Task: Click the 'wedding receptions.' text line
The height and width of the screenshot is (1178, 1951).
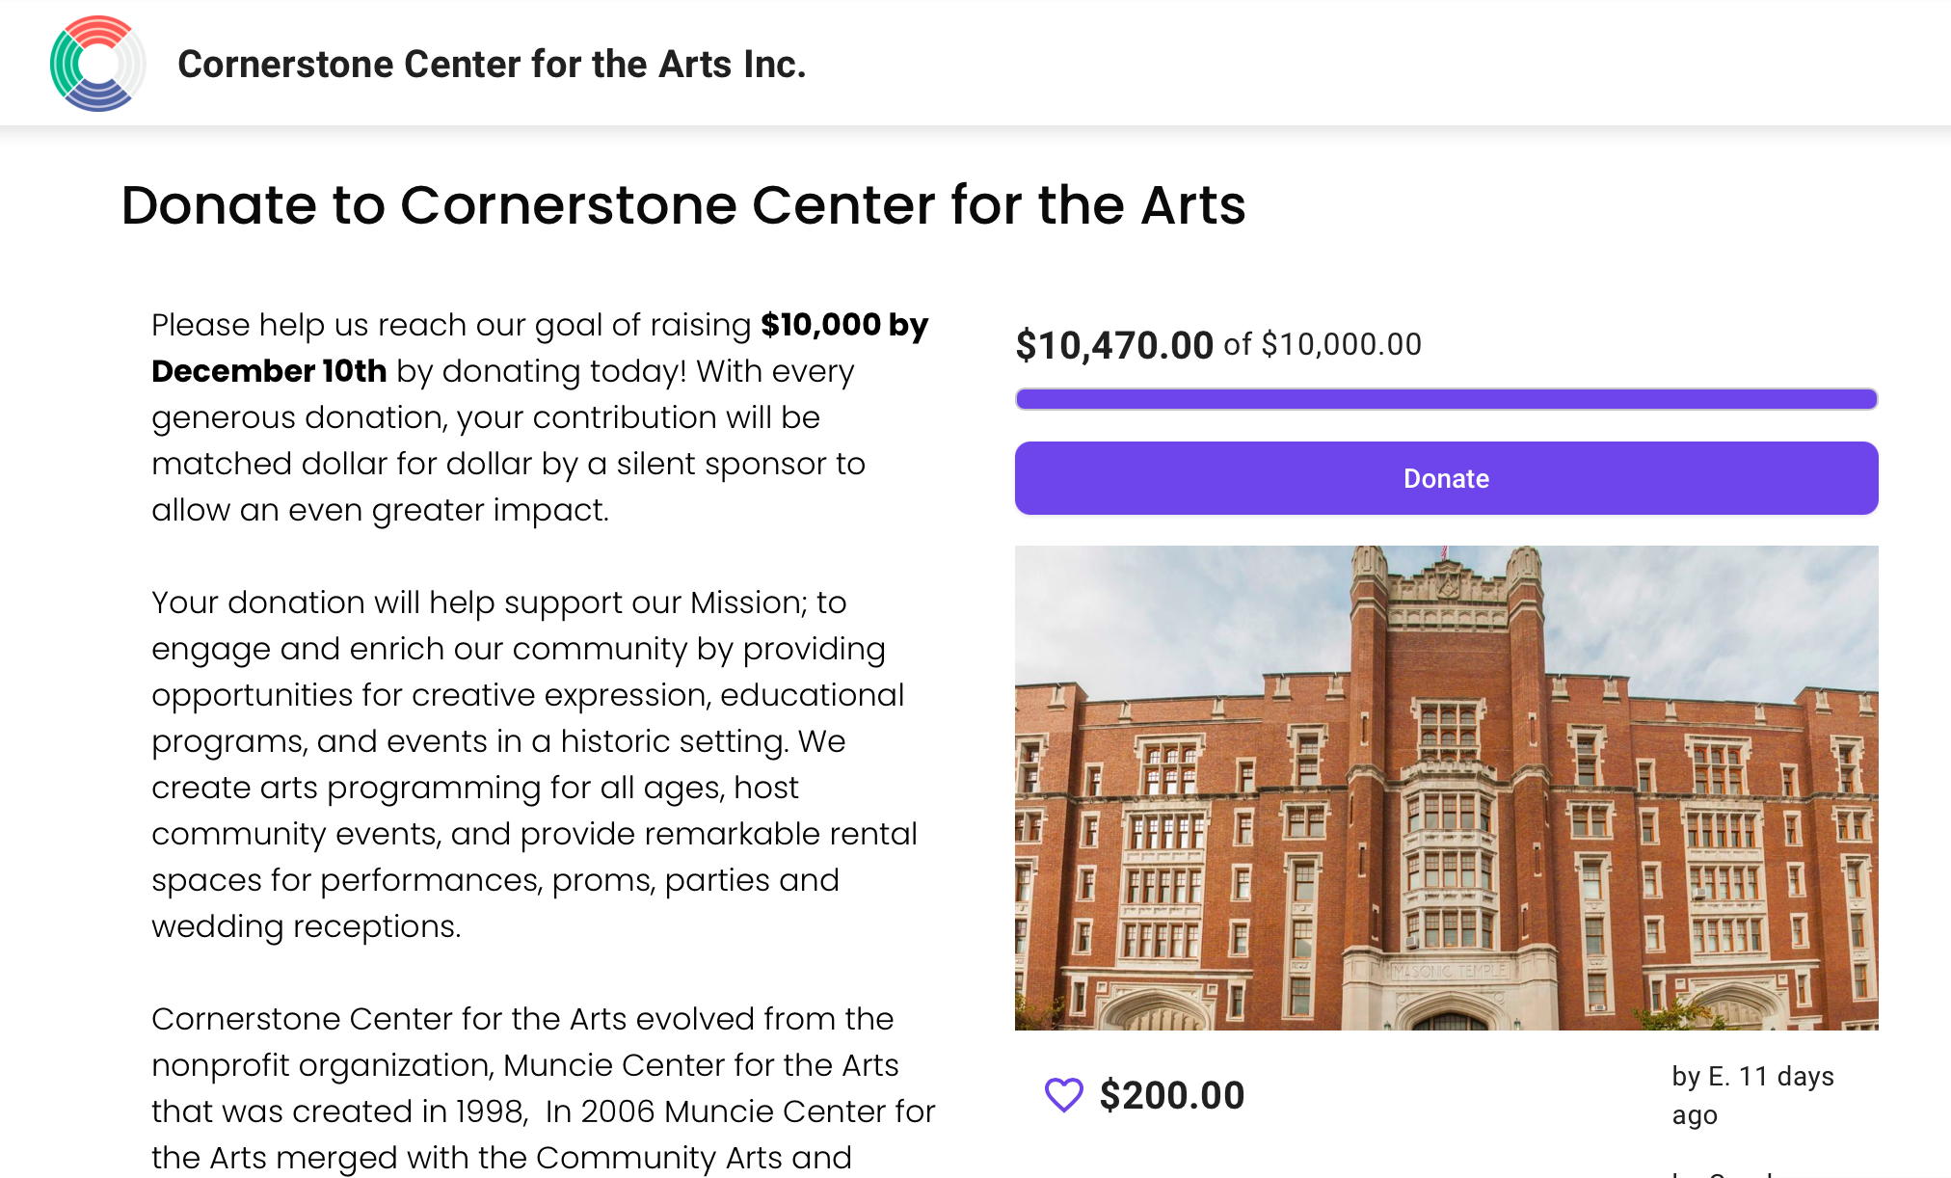Action: (x=307, y=926)
